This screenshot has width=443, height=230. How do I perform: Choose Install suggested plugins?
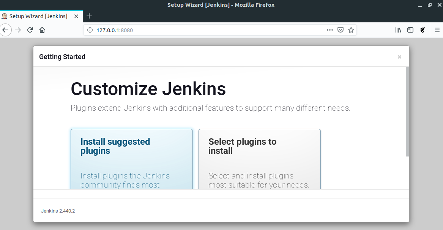(132, 159)
